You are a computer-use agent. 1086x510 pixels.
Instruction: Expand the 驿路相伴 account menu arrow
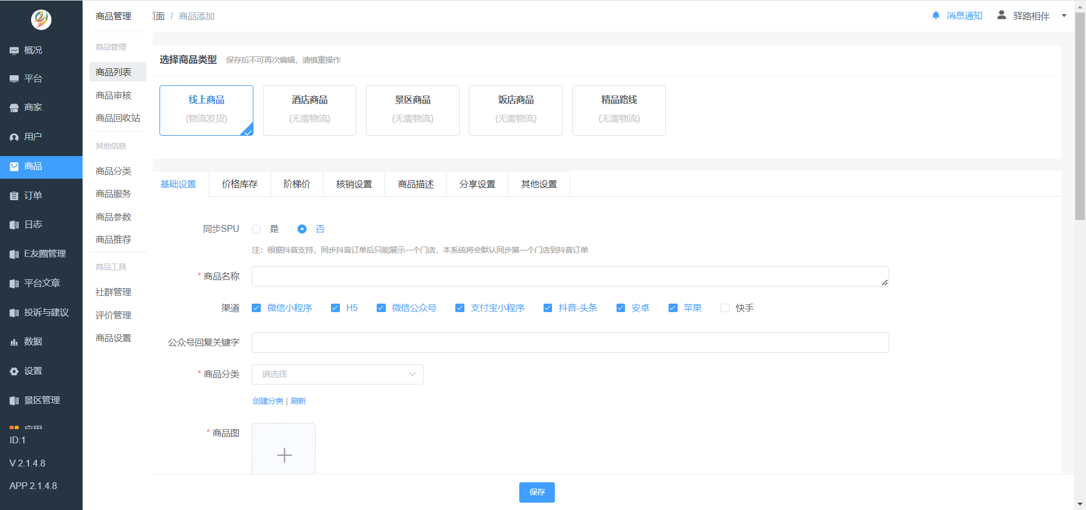tap(1064, 16)
